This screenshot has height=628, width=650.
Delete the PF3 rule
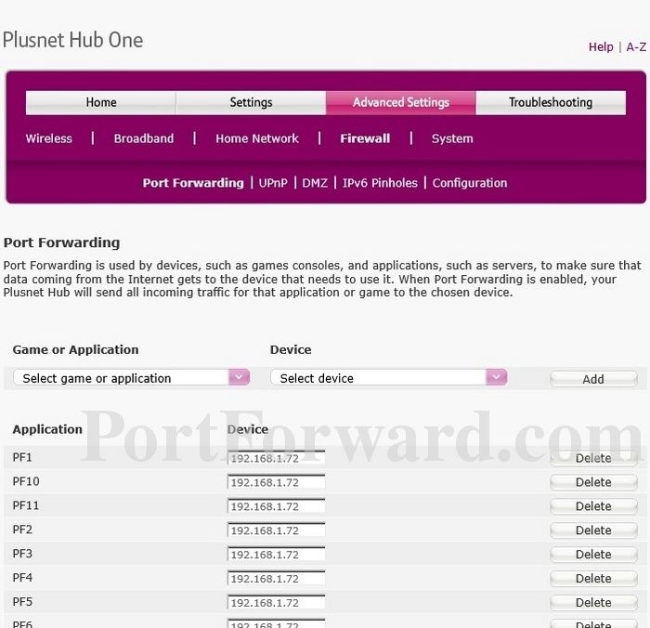(x=593, y=555)
